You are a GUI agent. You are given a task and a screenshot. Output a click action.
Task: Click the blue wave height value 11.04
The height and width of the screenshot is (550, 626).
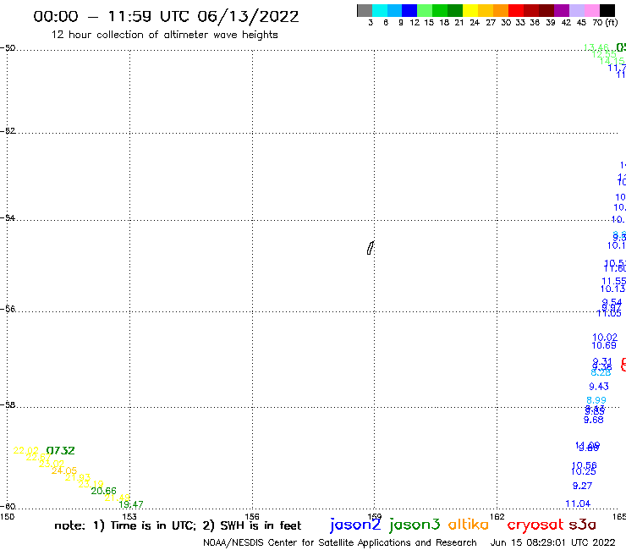pyautogui.click(x=578, y=504)
